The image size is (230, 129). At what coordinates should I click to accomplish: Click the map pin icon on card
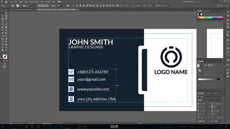71,99
